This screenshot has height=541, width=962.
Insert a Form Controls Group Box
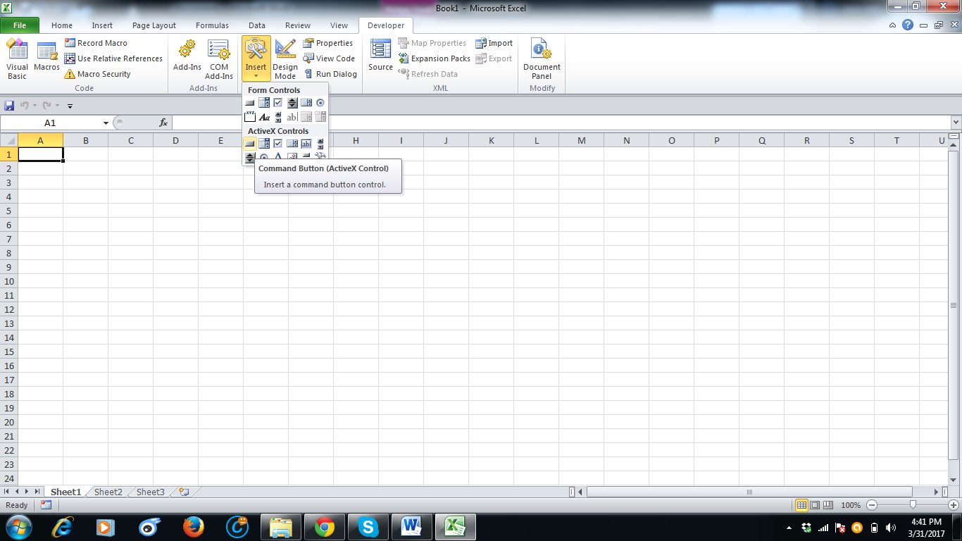pyautogui.click(x=250, y=117)
